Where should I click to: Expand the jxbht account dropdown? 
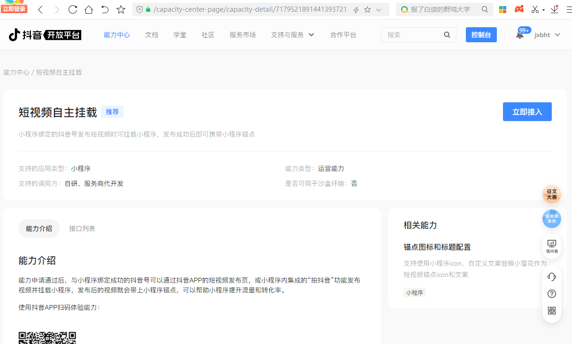[x=548, y=35]
